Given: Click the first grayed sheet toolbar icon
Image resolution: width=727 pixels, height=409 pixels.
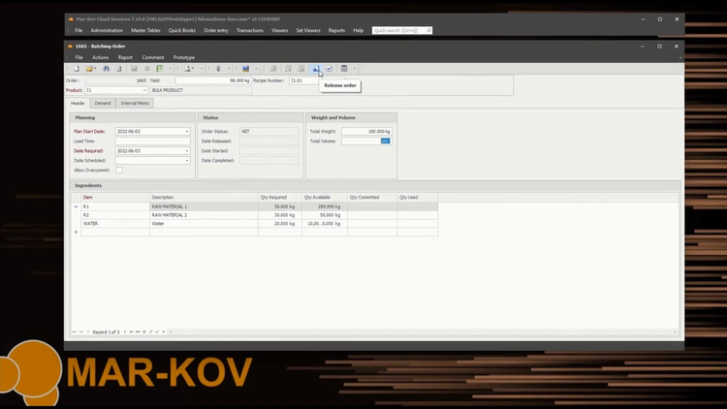Looking at the screenshot, I should [288, 69].
